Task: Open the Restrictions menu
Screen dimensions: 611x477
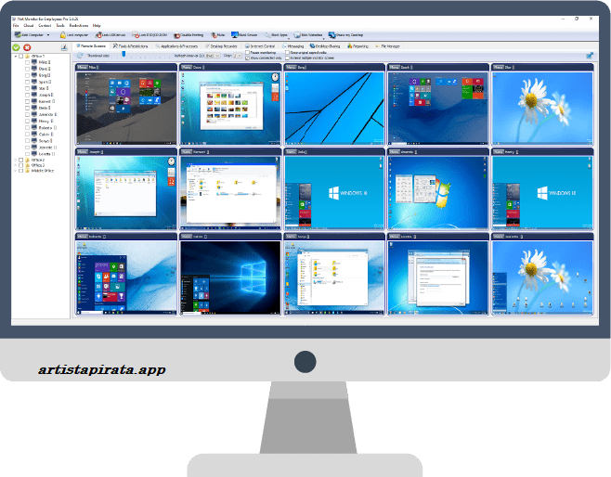Action: coord(79,25)
